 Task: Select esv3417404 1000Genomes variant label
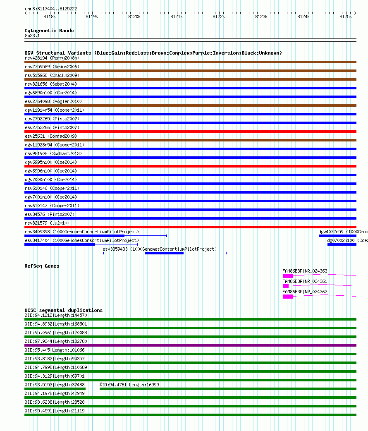click(82, 240)
